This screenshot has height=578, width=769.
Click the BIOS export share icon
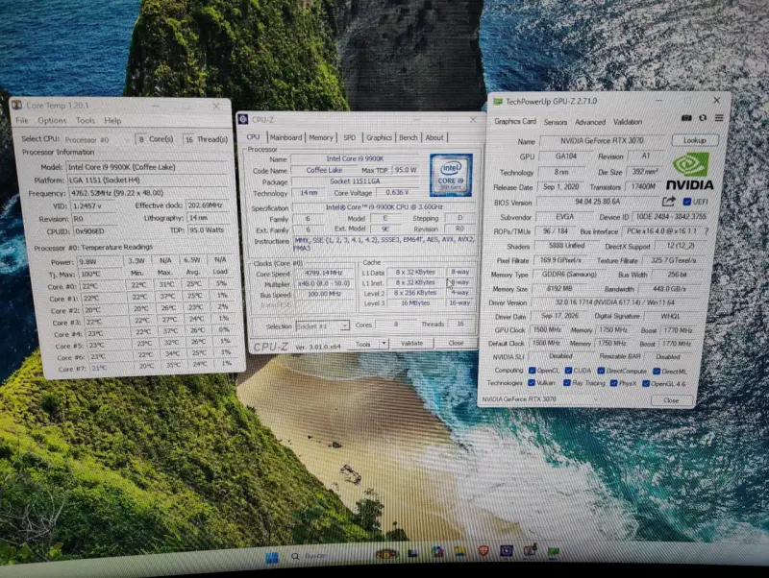tap(668, 201)
